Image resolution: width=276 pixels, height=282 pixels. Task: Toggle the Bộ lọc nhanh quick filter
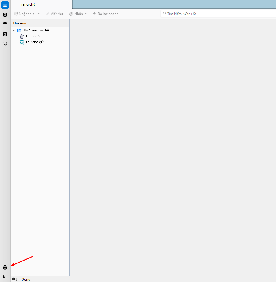coord(106,14)
